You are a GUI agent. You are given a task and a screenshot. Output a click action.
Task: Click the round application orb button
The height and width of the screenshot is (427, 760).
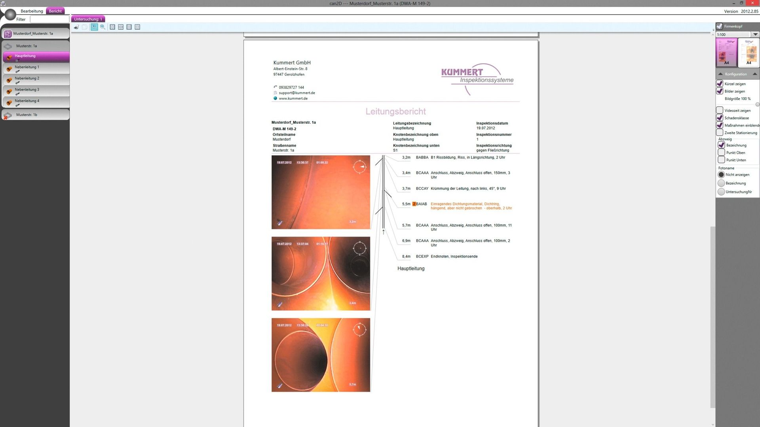tap(9, 15)
